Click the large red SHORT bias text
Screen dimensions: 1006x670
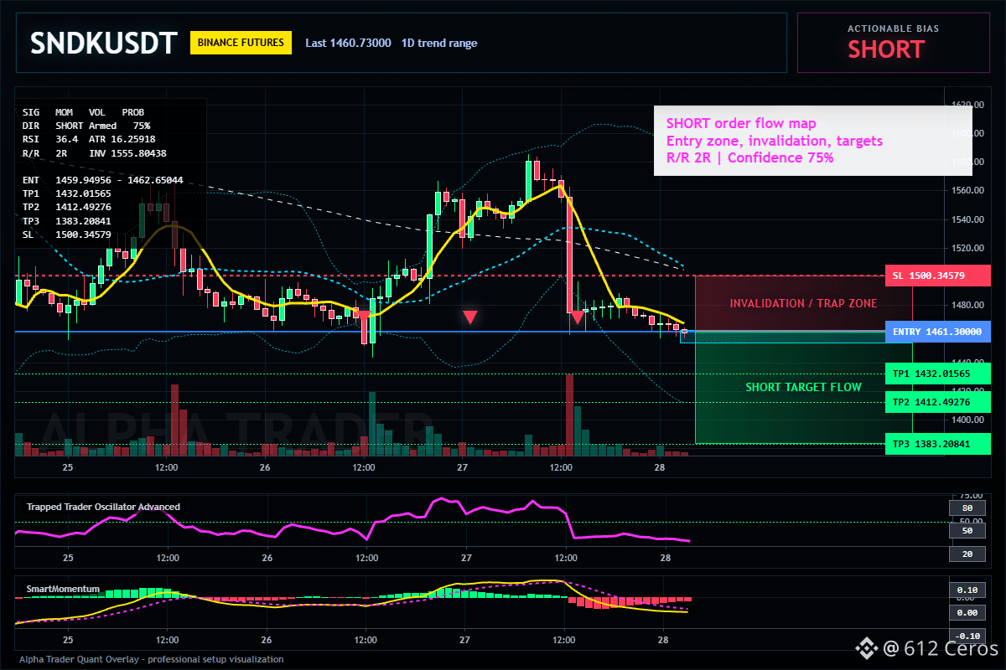tap(886, 49)
